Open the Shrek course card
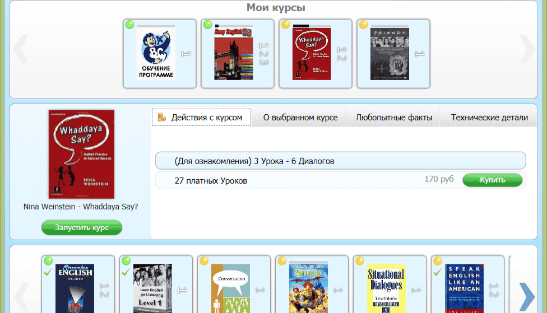Image resolution: width=547 pixels, height=313 pixels. tap(312, 284)
